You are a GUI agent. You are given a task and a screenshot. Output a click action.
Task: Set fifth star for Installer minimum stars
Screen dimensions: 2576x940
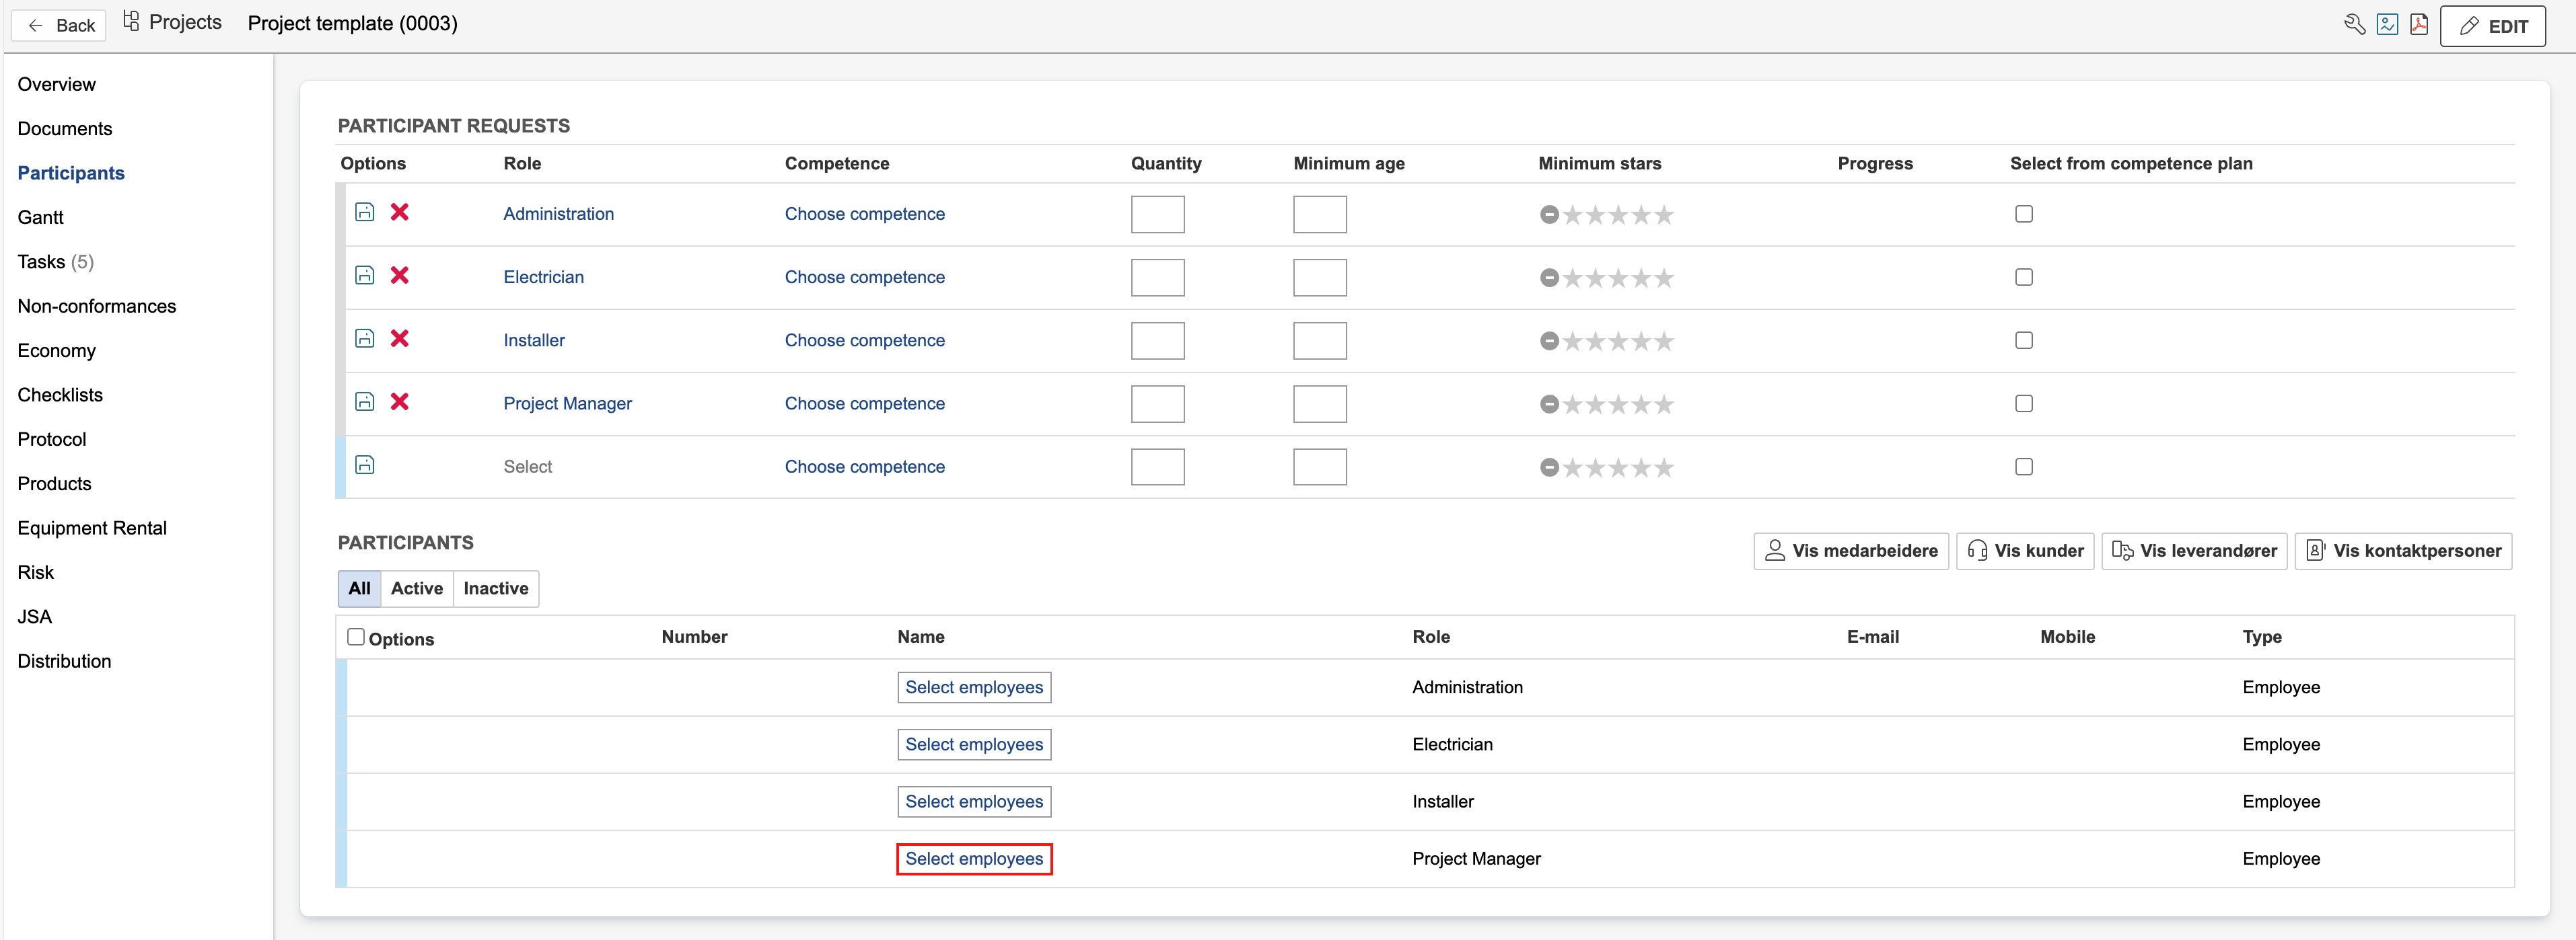point(1663,342)
